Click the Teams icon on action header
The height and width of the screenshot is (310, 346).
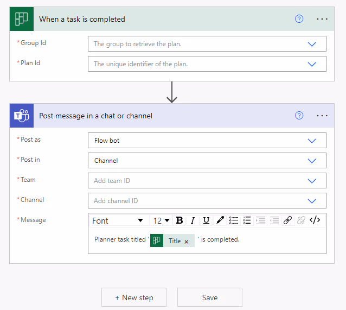coord(22,116)
